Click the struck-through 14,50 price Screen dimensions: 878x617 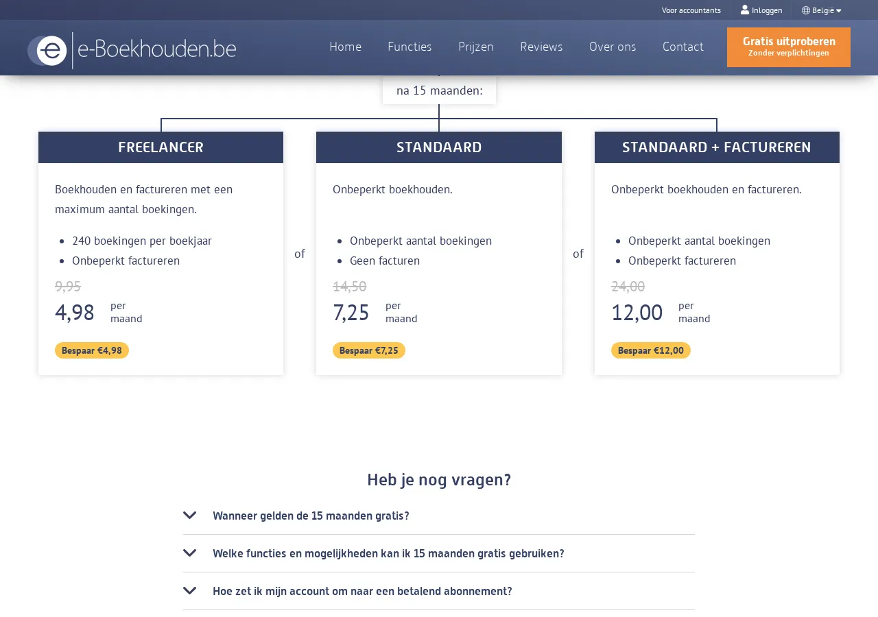[350, 287]
